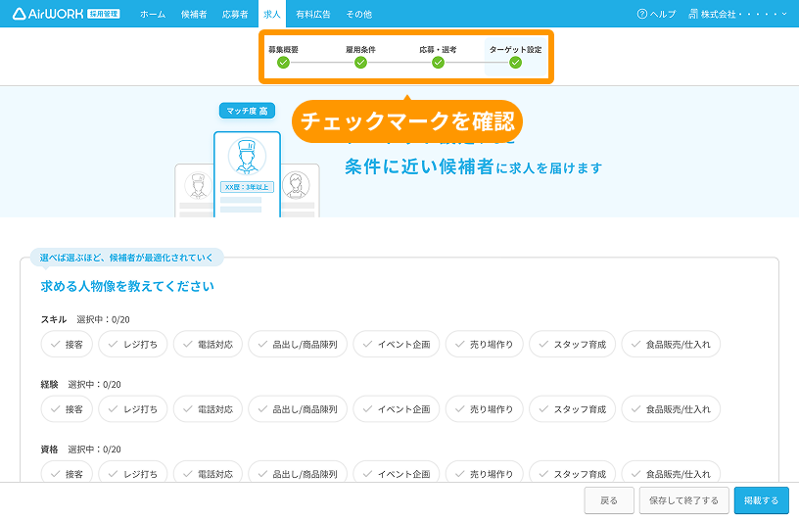Go to the 募集概要 step label
Image resolution: width=799 pixels, height=520 pixels.
point(283,49)
